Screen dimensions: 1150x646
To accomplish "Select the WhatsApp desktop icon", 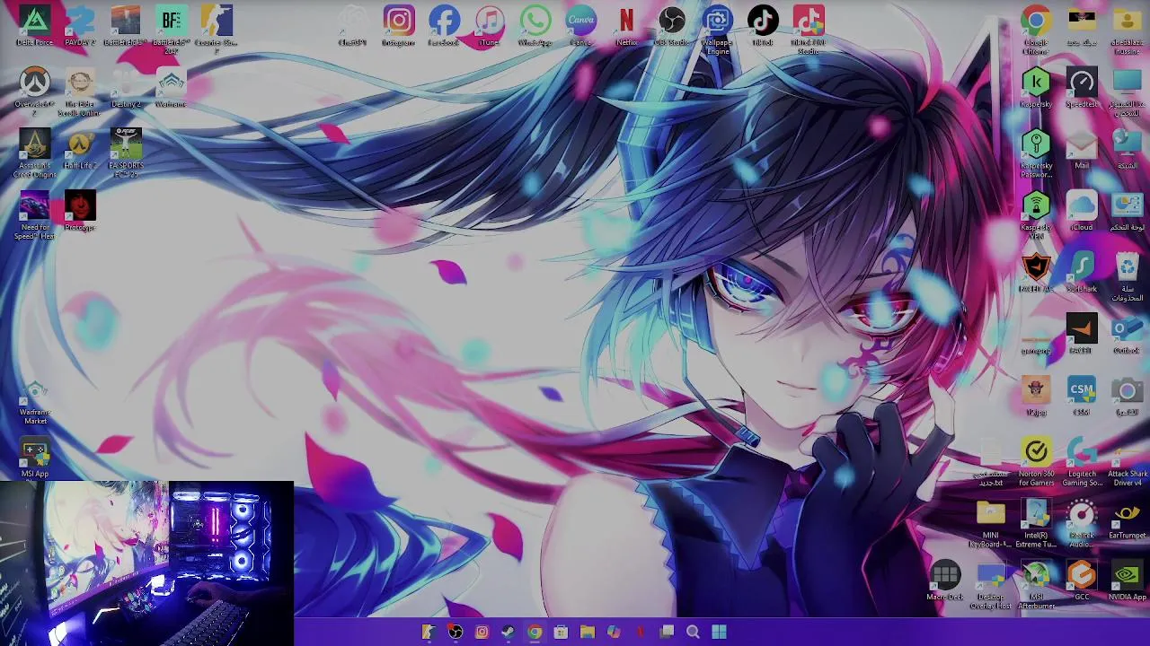I will pyautogui.click(x=535, y=26).
